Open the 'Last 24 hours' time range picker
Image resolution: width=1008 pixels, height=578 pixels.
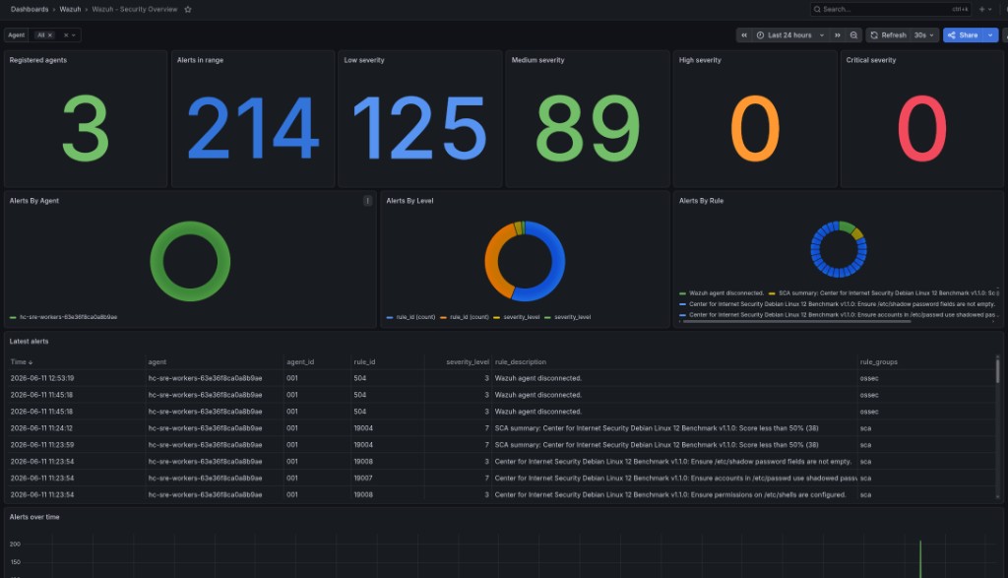pyautogui.click(x=790, y=35)
